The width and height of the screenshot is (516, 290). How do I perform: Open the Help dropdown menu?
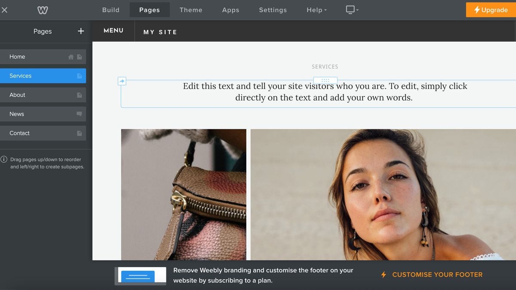(316, 9)
